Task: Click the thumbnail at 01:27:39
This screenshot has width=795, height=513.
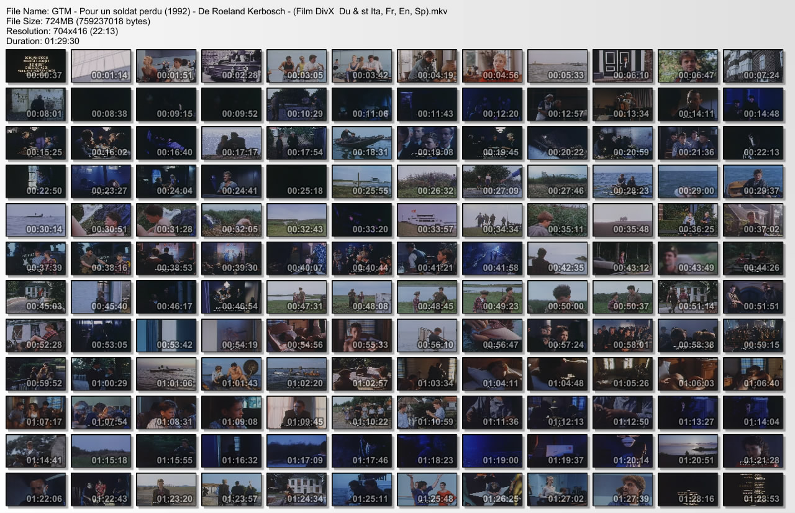Action: [622, 489]
